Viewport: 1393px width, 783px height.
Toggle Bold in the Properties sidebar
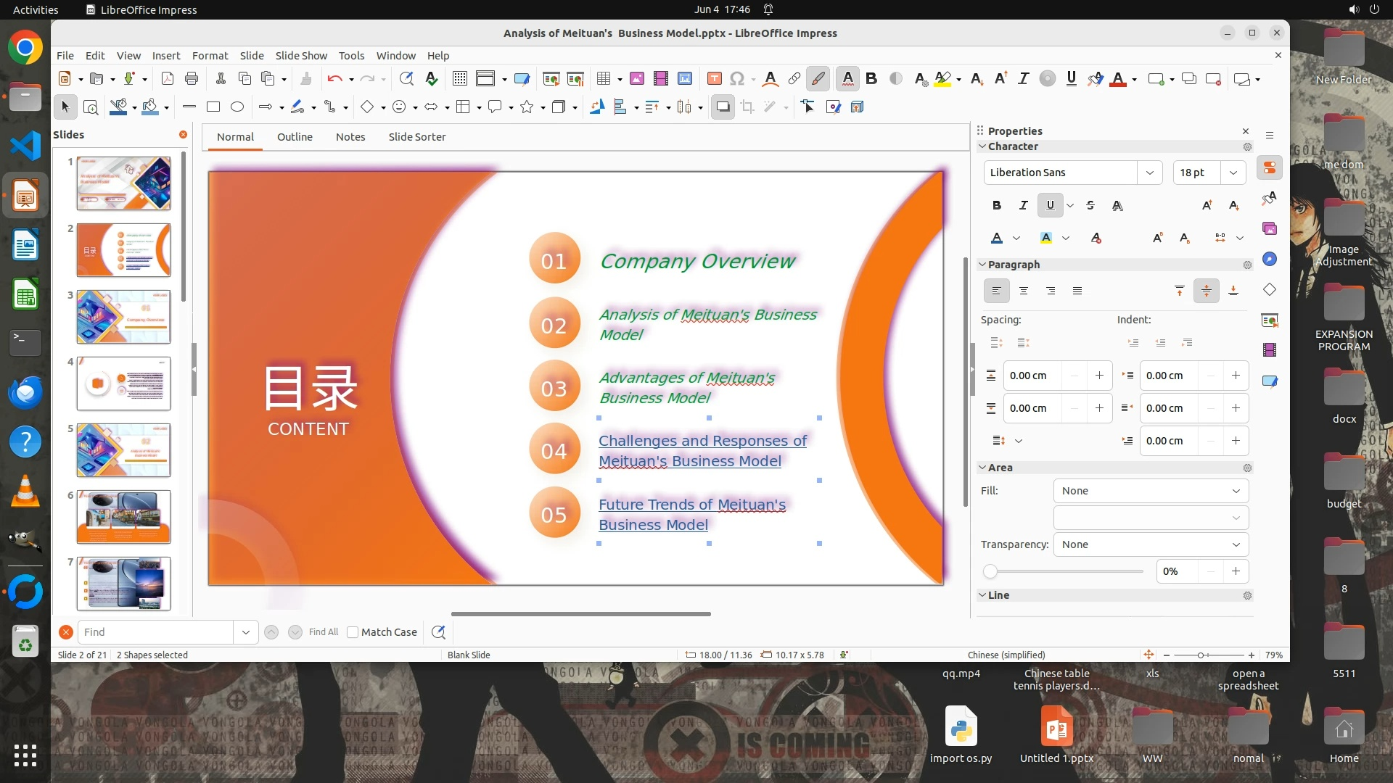(997, 205)
